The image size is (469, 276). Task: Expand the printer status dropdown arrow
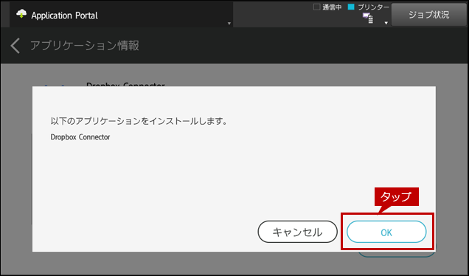(386, 23)
